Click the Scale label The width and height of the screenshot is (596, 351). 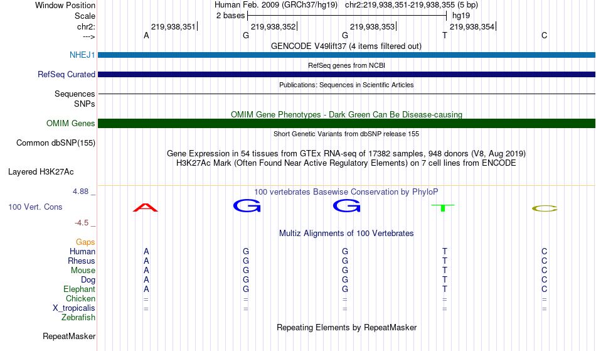[x=85, y=16]
